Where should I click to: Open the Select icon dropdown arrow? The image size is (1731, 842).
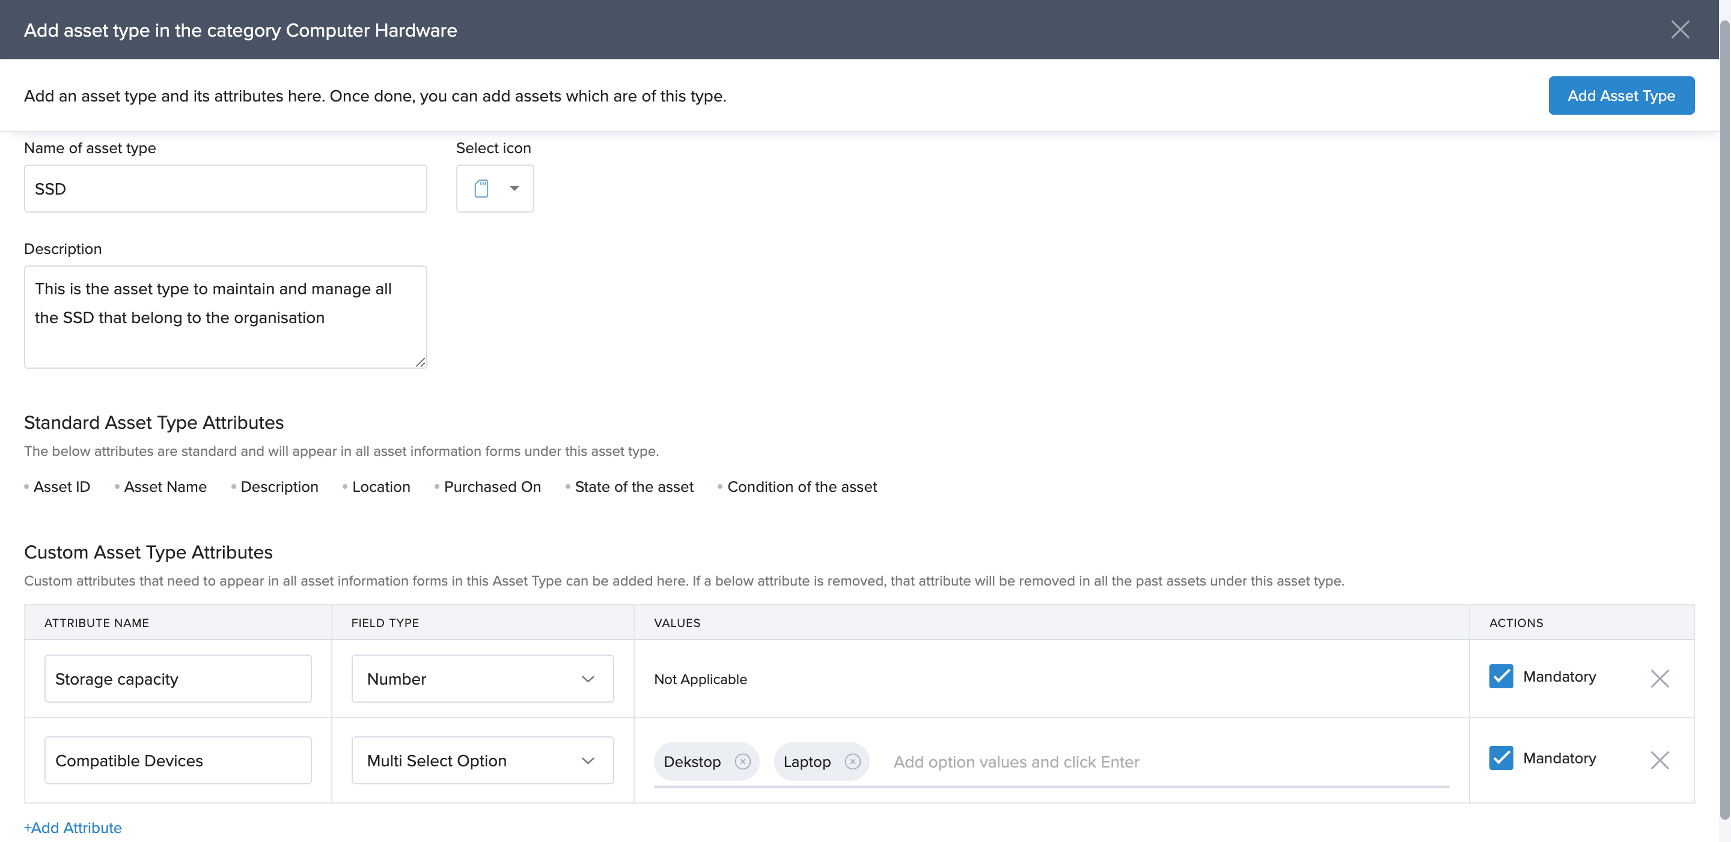click(514, 189)
